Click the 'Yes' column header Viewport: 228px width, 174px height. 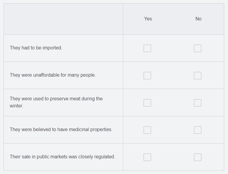pyautogui.click(x=148, y=19)
